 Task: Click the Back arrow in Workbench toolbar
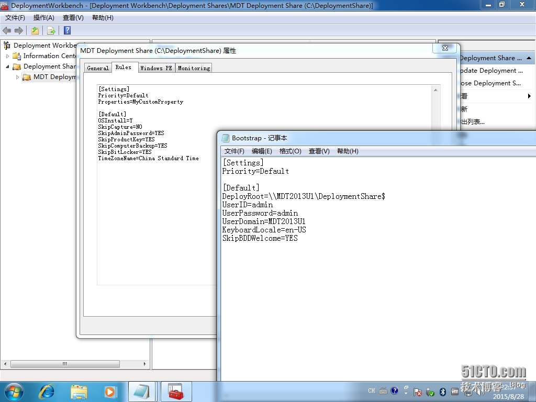tap(6, 31)
